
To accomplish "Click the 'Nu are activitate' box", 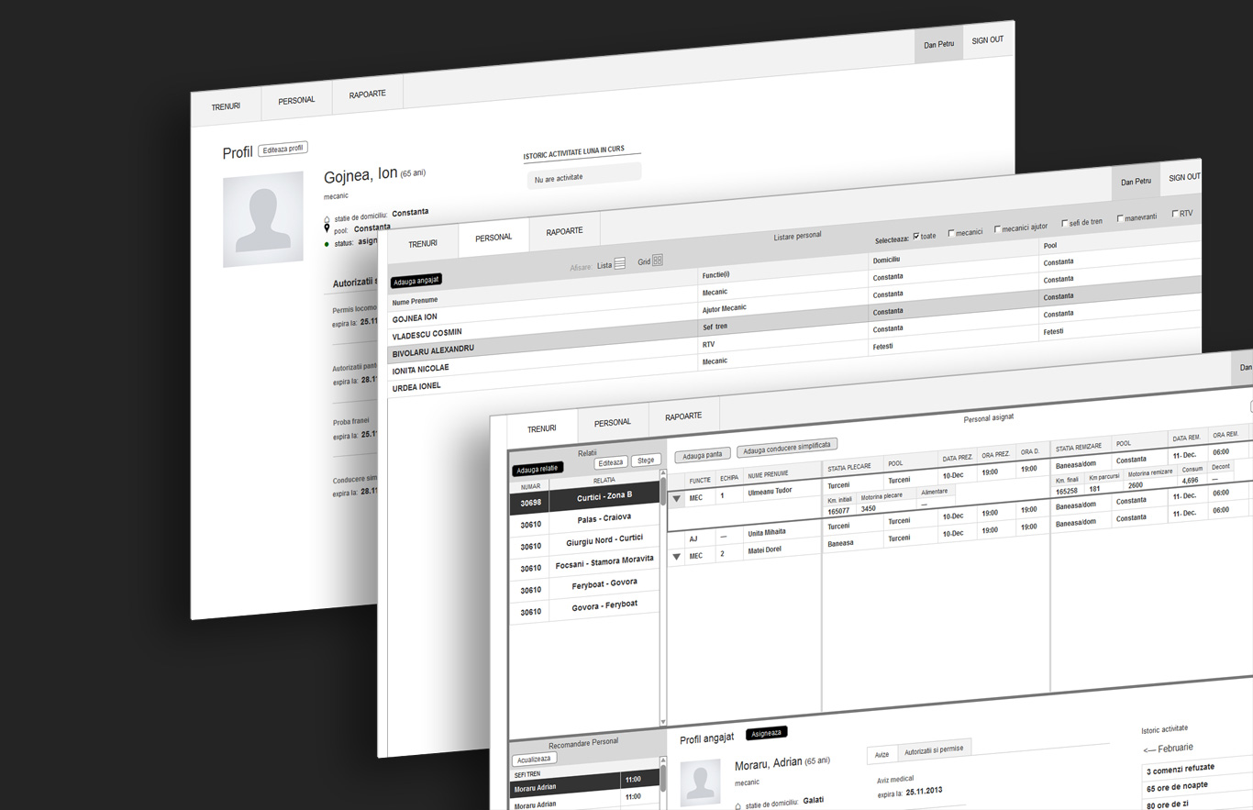I will 584,175.
